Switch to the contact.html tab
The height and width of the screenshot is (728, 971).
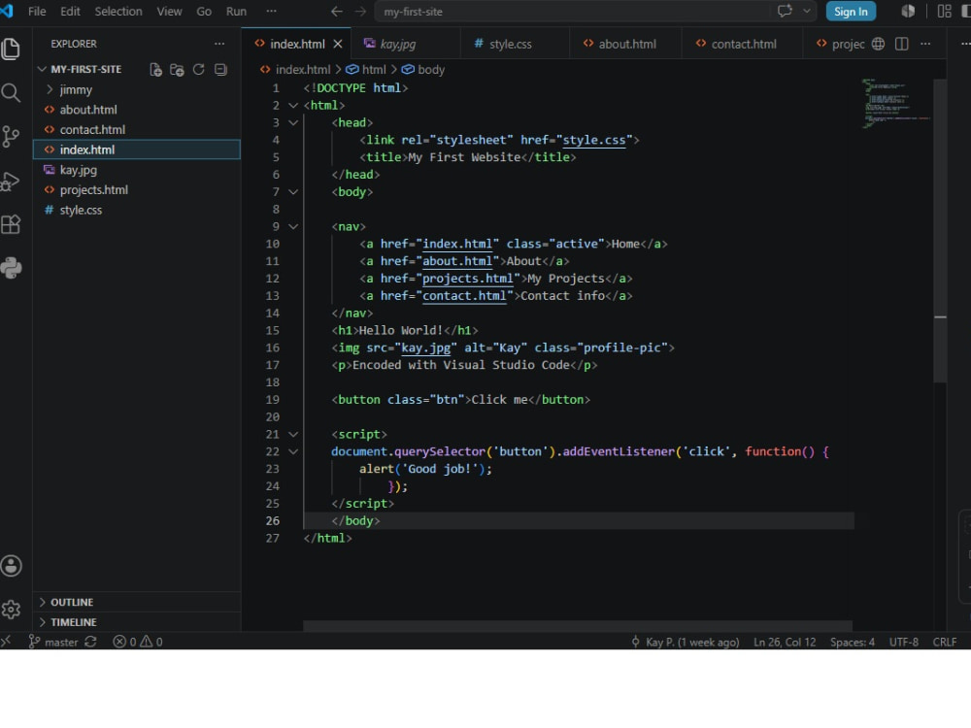[x=742, y=44]
